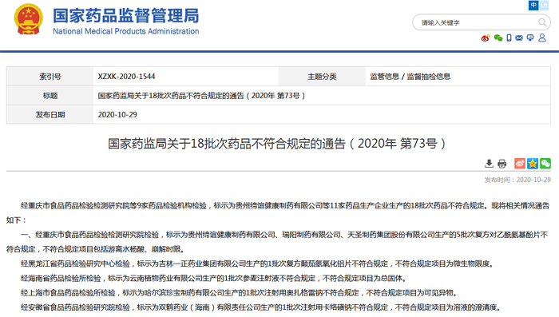Viewport: 559px width, 317px height.
Task: Switch language to 中 (Chinese)
Action: click(x=533, y=5)
